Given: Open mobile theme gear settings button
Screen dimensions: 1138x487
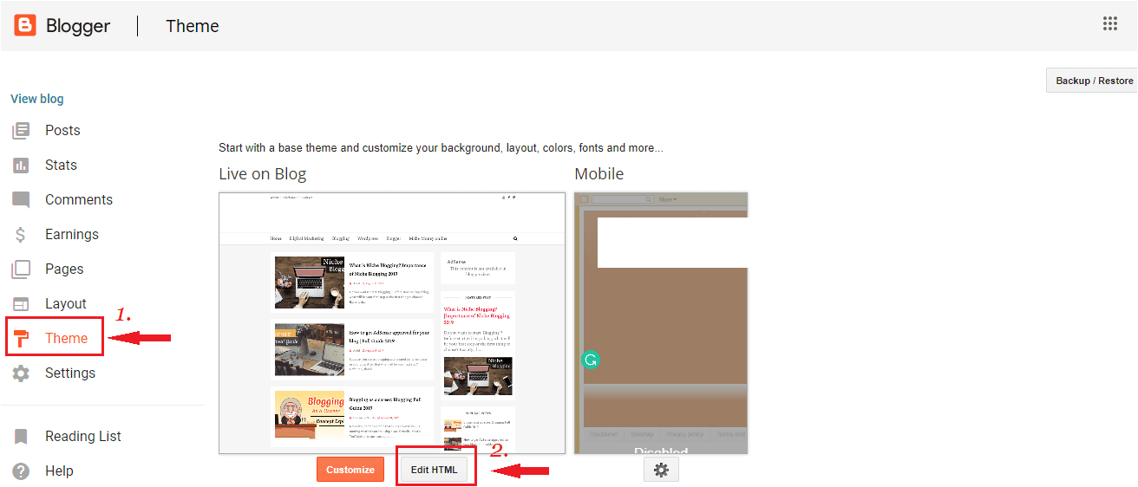Looking at the screenshot, I should coord(661,470).
